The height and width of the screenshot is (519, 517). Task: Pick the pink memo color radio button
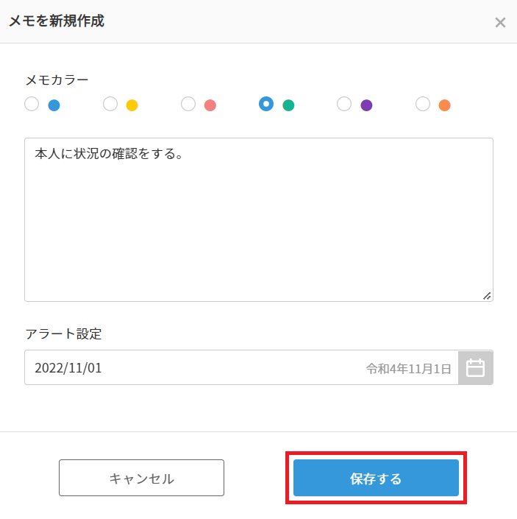[188, 104]
